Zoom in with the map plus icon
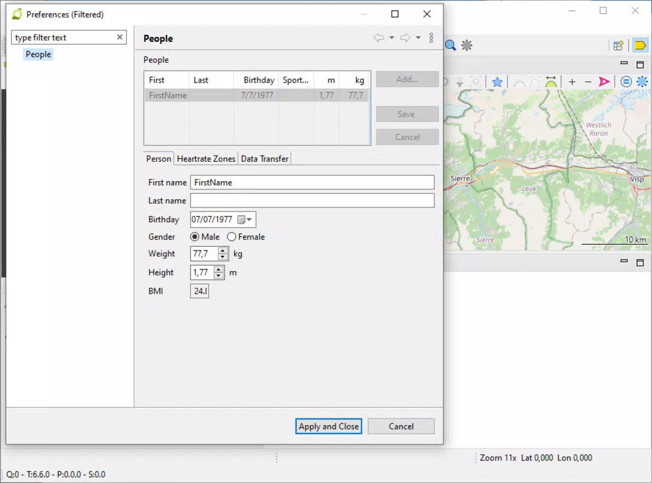The height and width of the screenshot is (483, 652). [x=572, y=82]
